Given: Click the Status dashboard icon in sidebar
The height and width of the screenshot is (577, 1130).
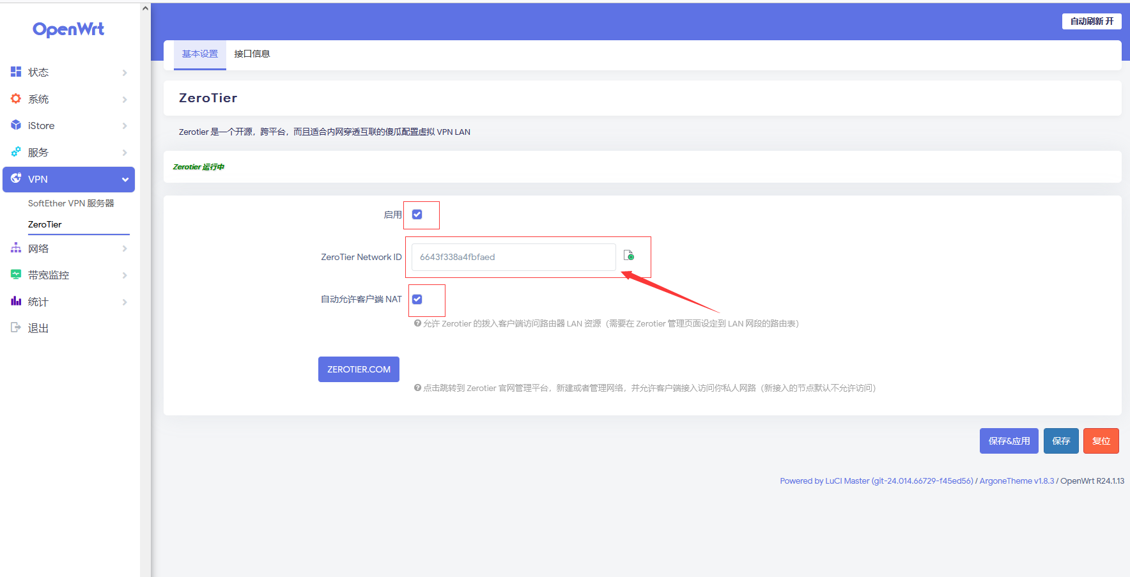Looking at the screenshot, I should pyautogui.click(x=16, y=72).
